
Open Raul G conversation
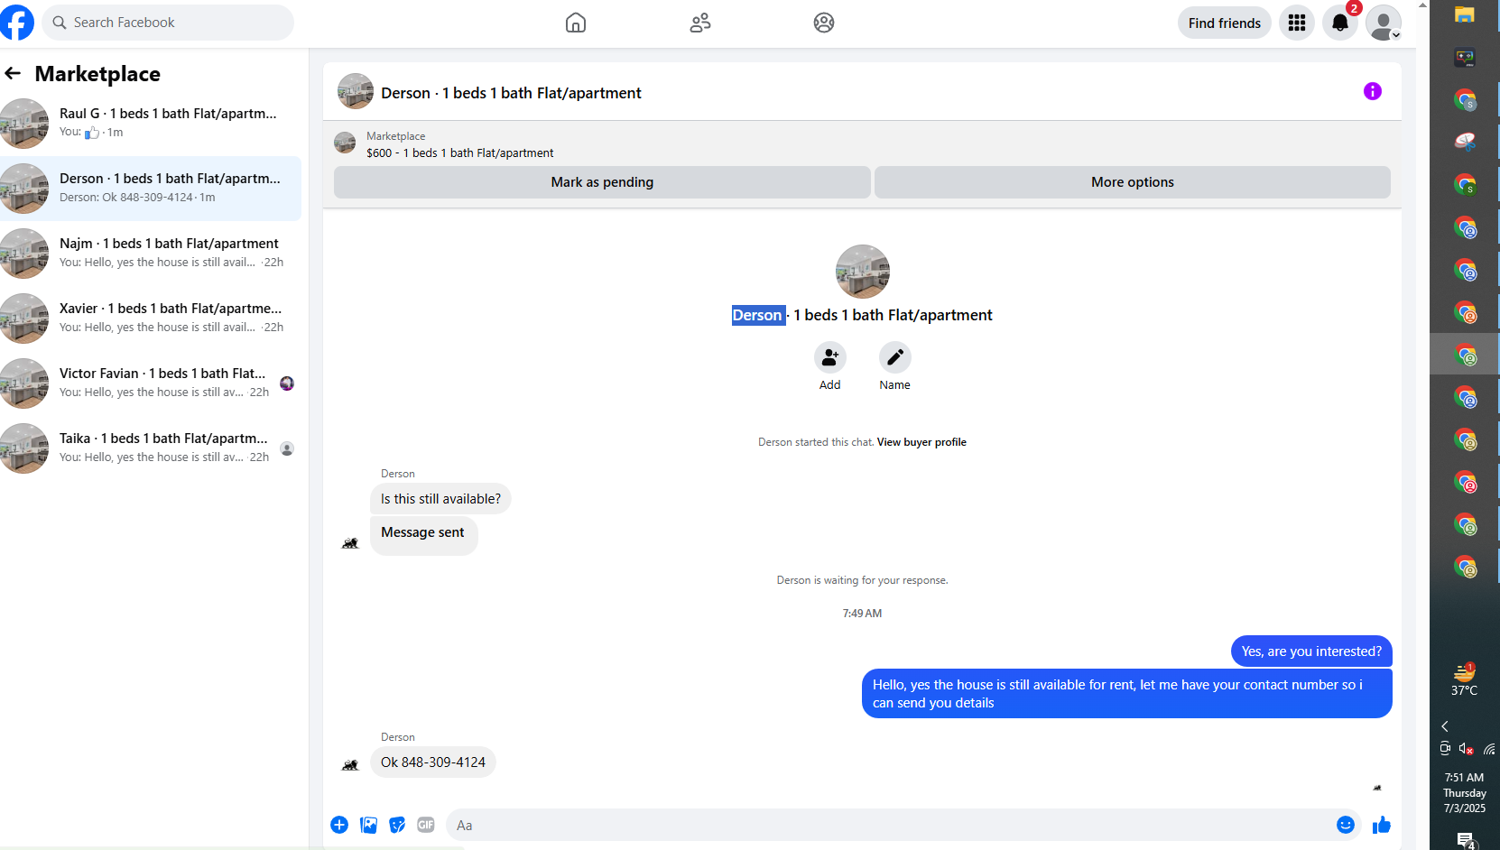pyautogui.click(x=151, y=123)
